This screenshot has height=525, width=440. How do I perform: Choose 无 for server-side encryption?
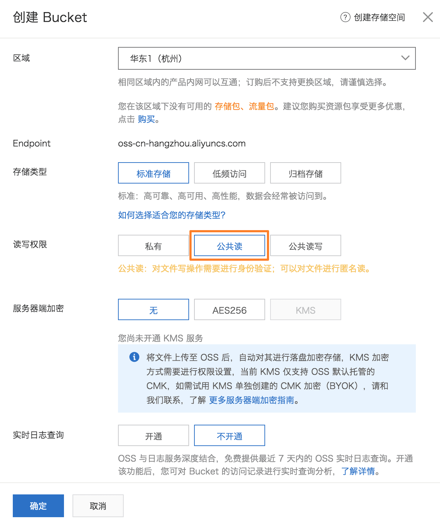coord(154,310)
